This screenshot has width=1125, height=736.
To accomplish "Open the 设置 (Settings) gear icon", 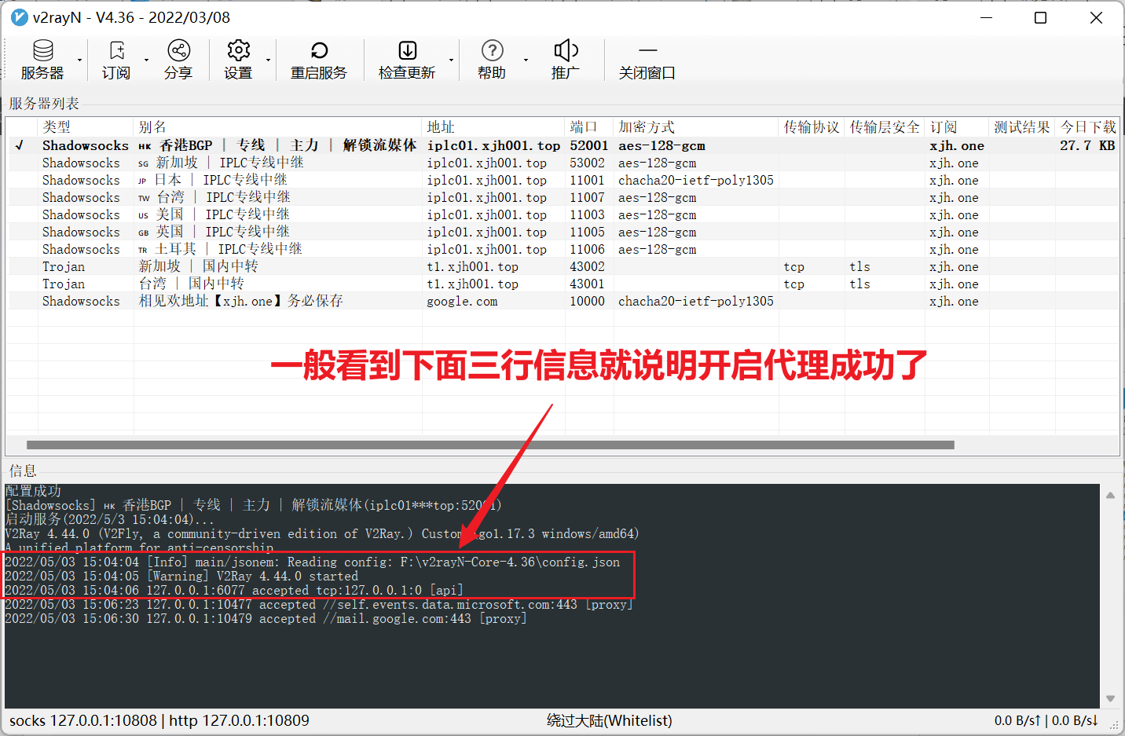I will (238, 51).
